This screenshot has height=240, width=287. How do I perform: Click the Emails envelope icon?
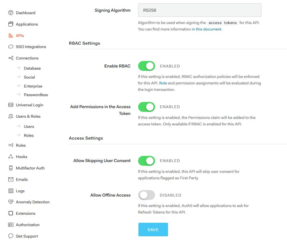[11, 180]
